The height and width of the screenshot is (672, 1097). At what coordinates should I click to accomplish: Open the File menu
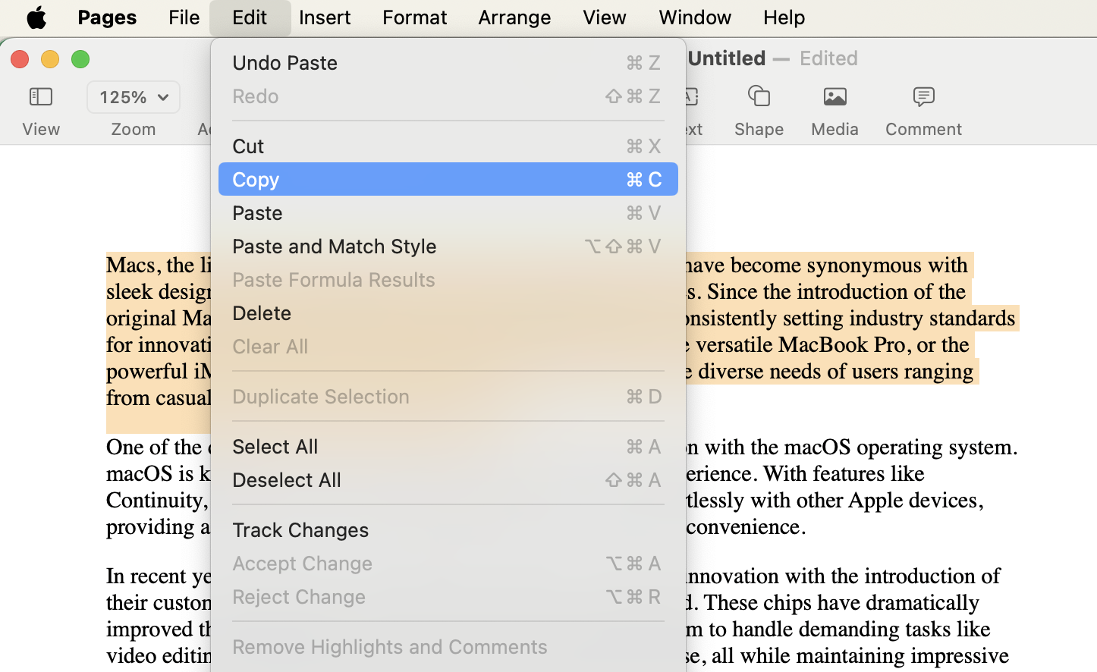184,17
